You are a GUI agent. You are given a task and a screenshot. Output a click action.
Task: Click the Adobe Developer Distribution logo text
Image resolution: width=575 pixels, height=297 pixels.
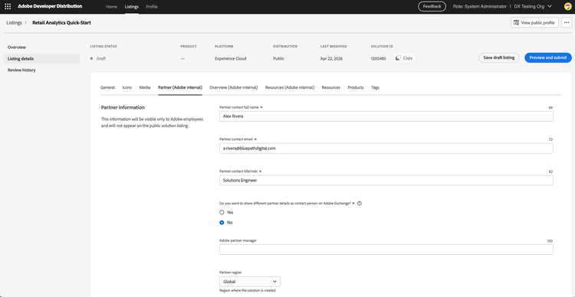pos(50,7)
